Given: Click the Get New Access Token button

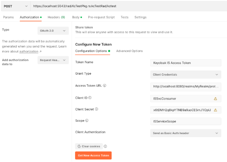Looking at the screenshot, I should click(x=93, y=155).
